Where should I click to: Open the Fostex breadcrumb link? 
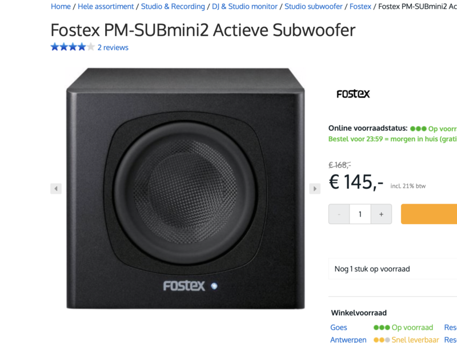coord(360,6)
